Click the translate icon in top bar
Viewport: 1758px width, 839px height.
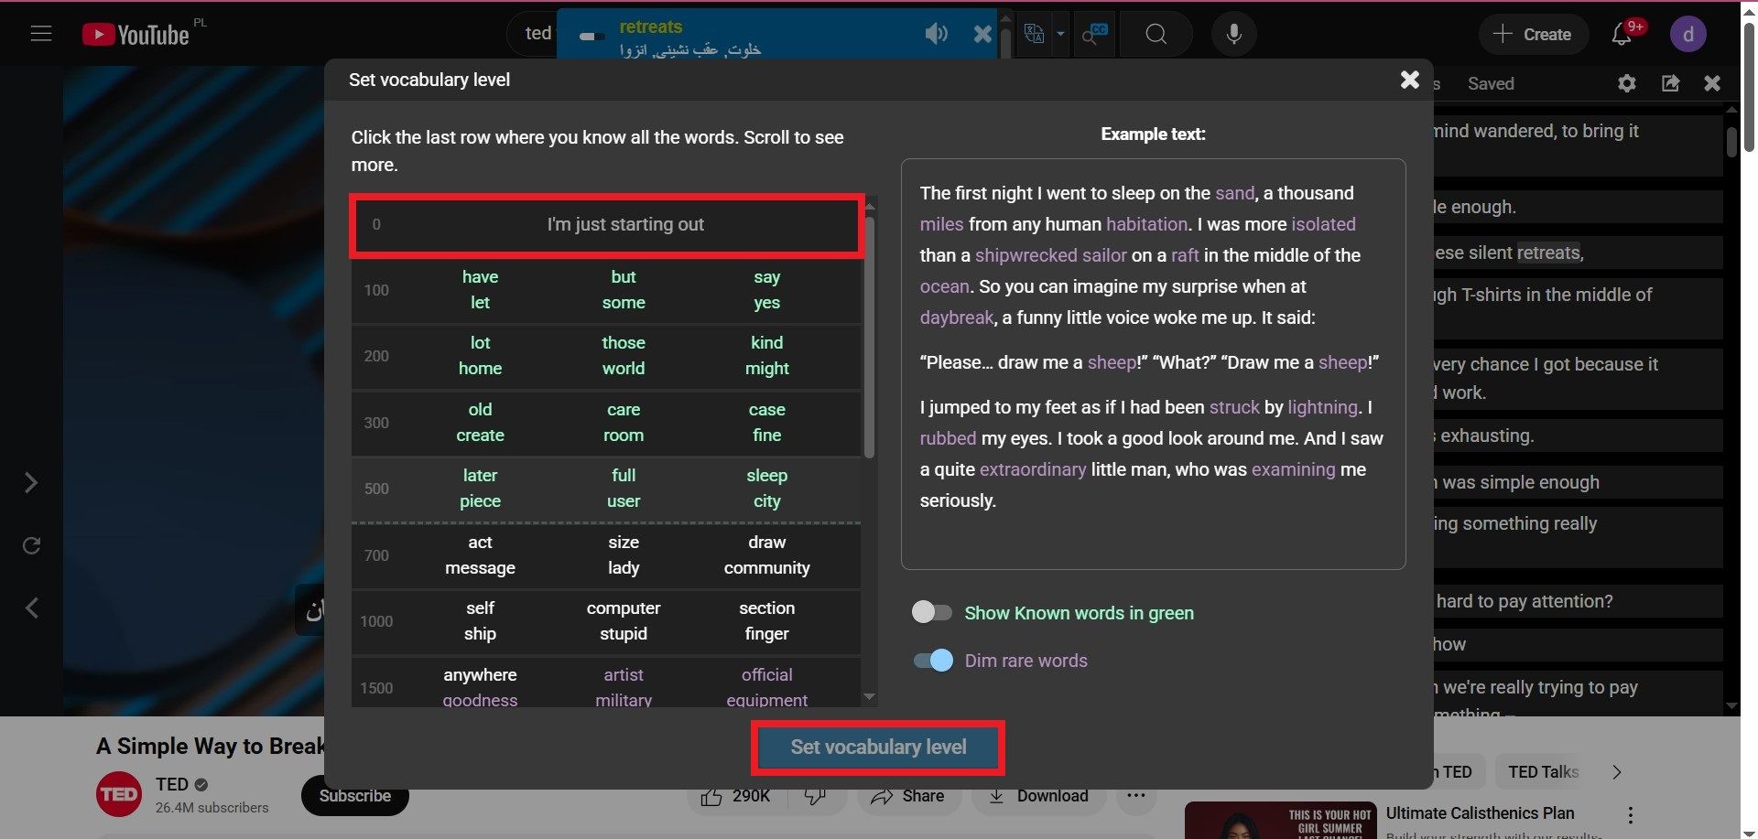tap(1034, 34)
